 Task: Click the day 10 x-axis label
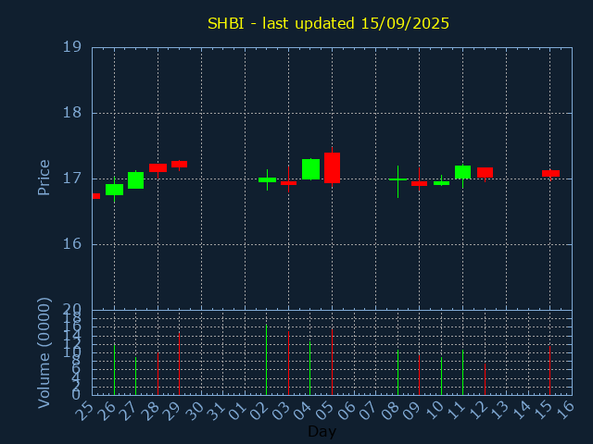433,411
